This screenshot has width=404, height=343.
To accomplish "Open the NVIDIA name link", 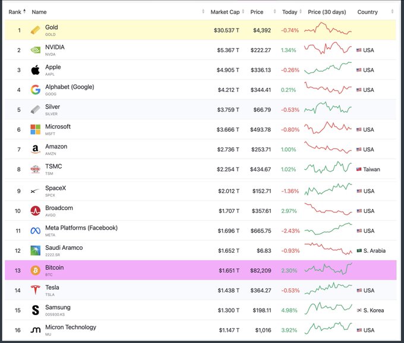I will point(55,47).
